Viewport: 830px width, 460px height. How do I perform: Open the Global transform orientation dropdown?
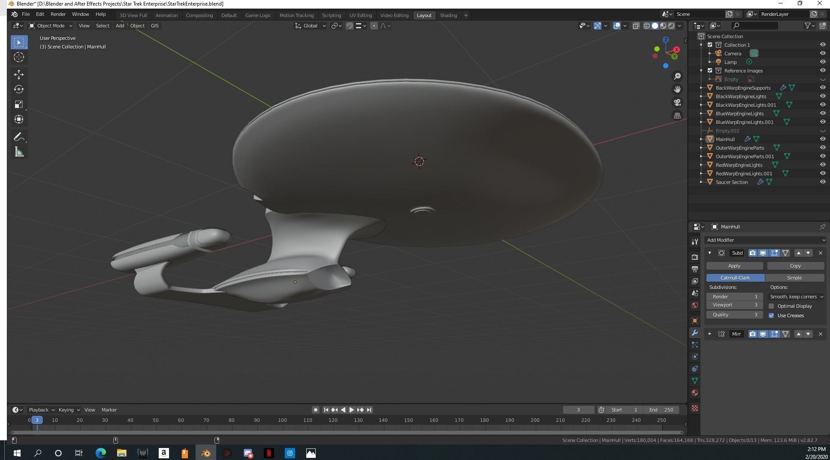pos(311,26)
